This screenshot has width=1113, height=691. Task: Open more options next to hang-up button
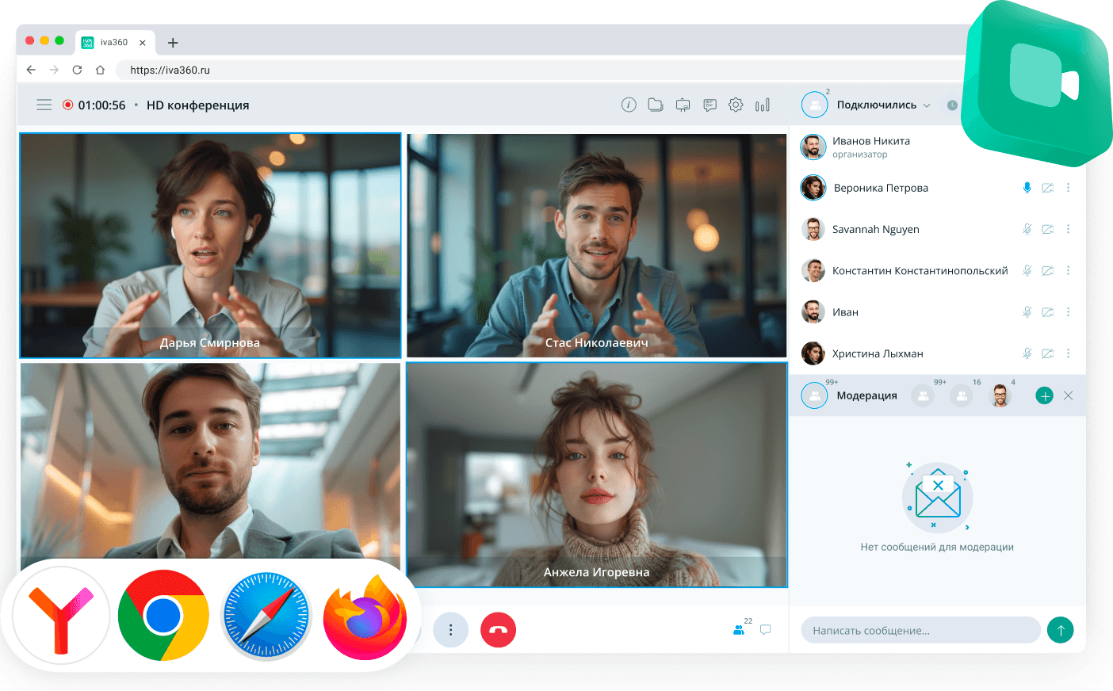click(x=450, y=630)
